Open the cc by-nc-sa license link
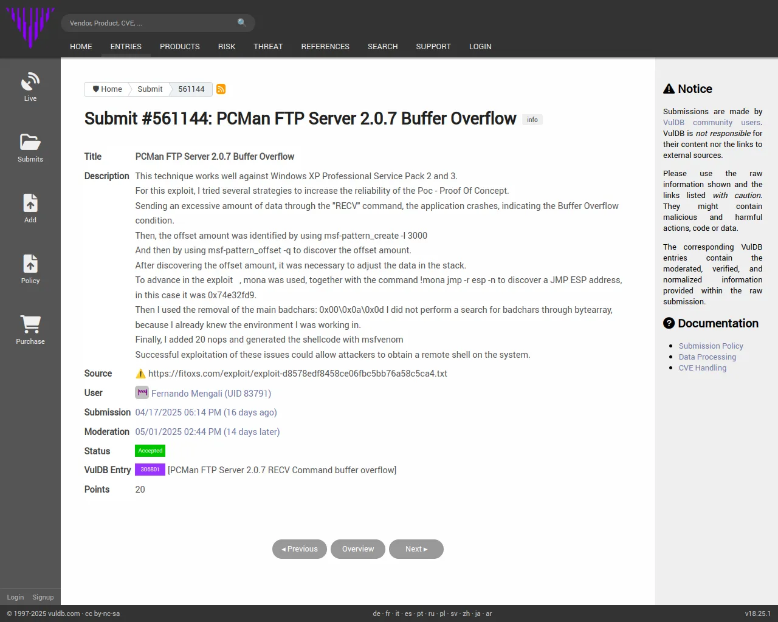Image resolution: width=778 pixels, height=622 pixels. [x=102, y=613]
